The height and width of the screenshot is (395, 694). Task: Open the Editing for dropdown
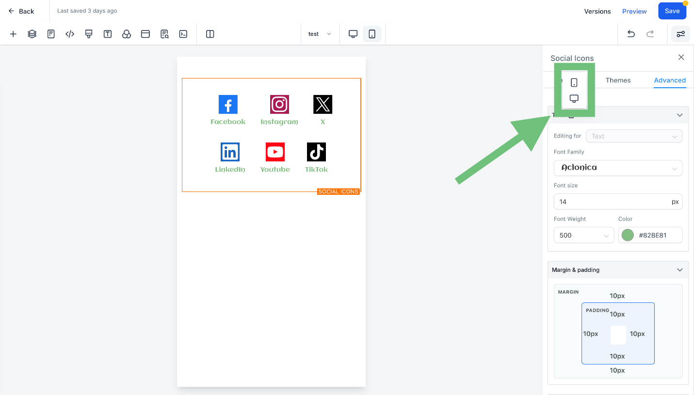coord(634,136)
